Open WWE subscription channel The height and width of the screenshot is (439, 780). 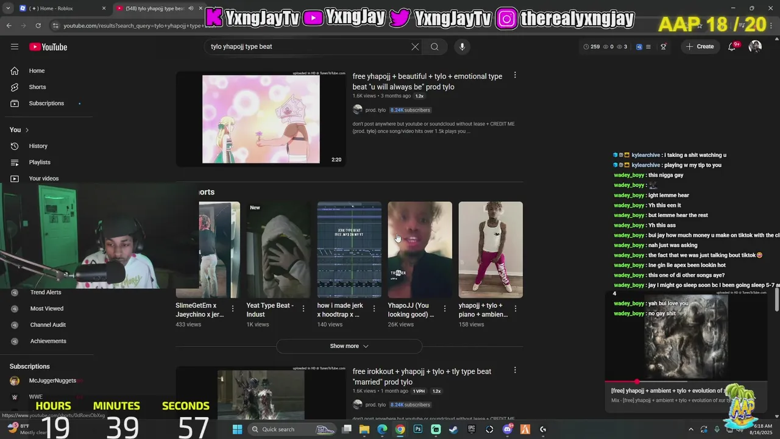pos(36,396)
